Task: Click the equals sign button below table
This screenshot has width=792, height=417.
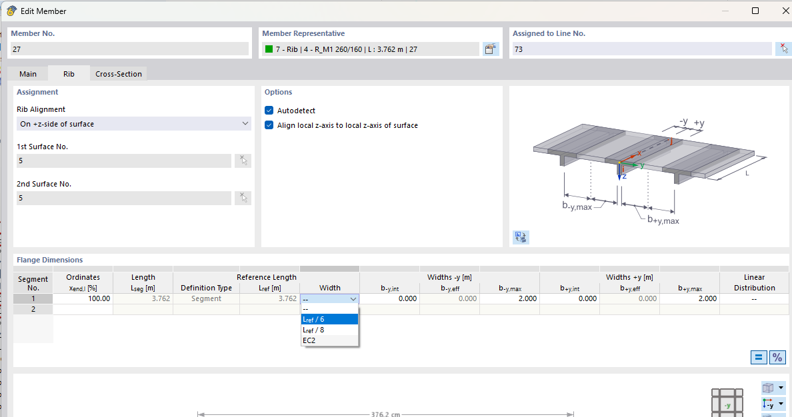Action: (759, 357)
